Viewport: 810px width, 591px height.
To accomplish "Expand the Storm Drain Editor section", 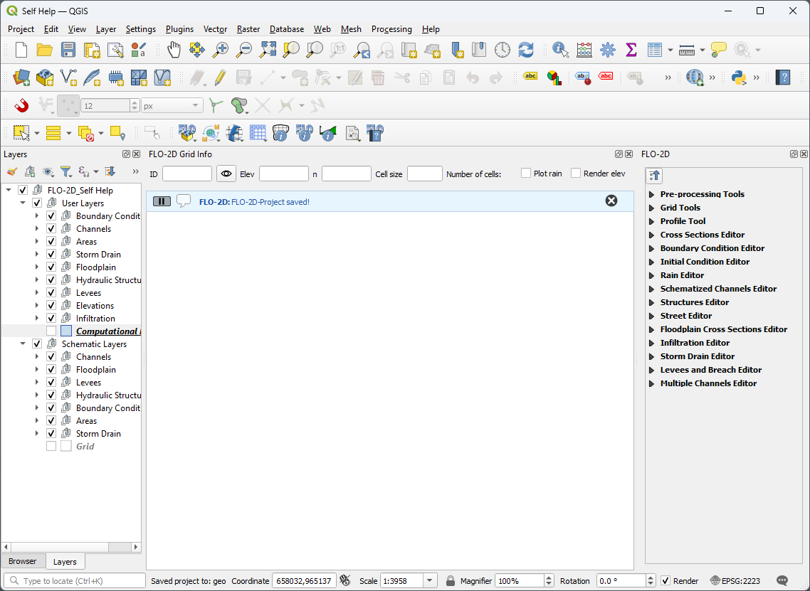I will point(652,356).
